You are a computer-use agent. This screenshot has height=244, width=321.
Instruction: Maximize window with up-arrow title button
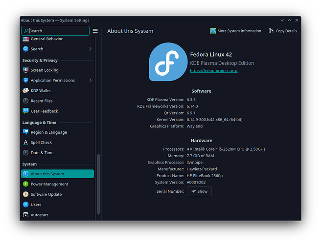pos(290,20)
